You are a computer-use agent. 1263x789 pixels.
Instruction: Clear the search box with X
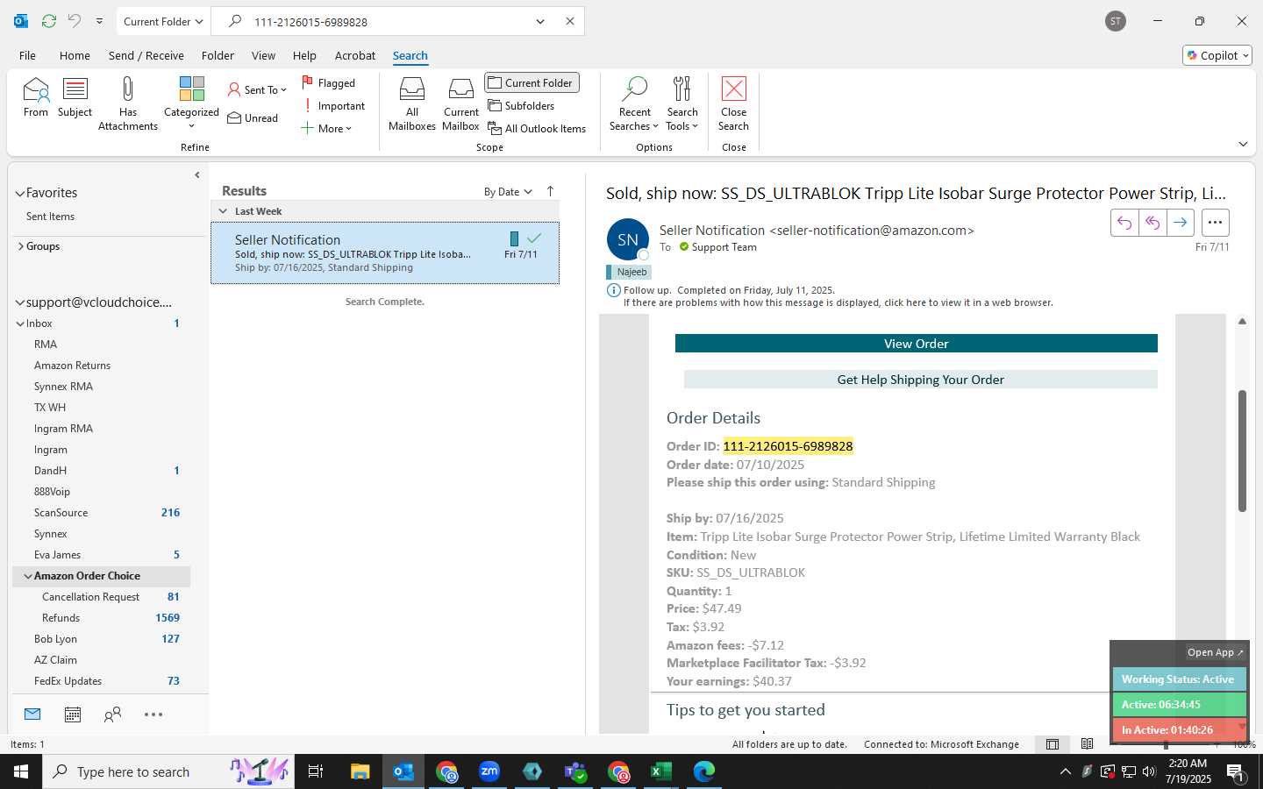point(570,21)
